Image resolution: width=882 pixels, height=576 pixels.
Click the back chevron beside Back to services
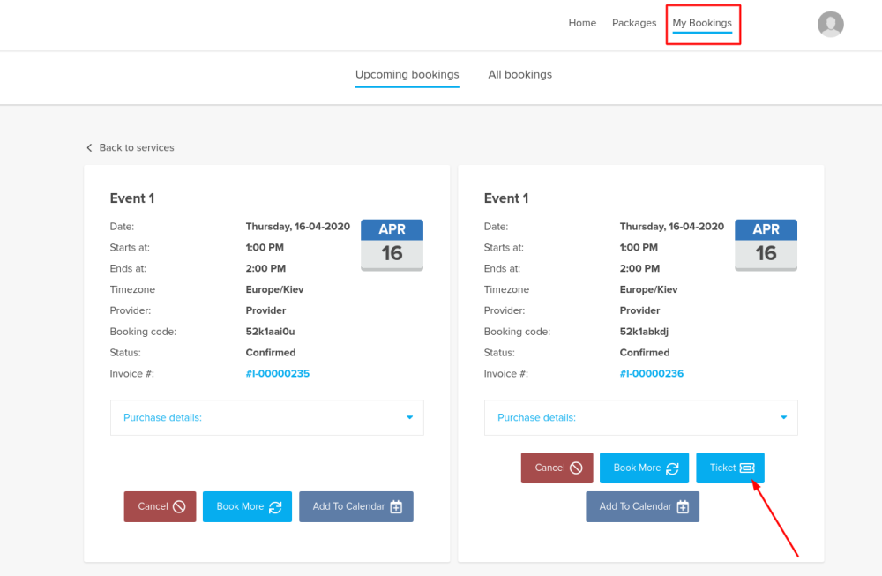[89, 148]
